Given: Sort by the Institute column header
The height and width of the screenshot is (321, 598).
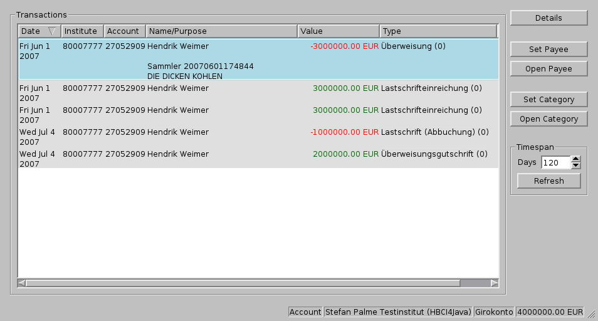Looking at the screenshot, I should click(x=82, y=31).
